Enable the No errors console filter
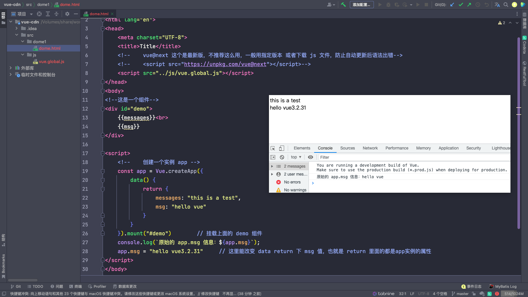The width and height of the screenshot is (528, 297). point(291,182)
